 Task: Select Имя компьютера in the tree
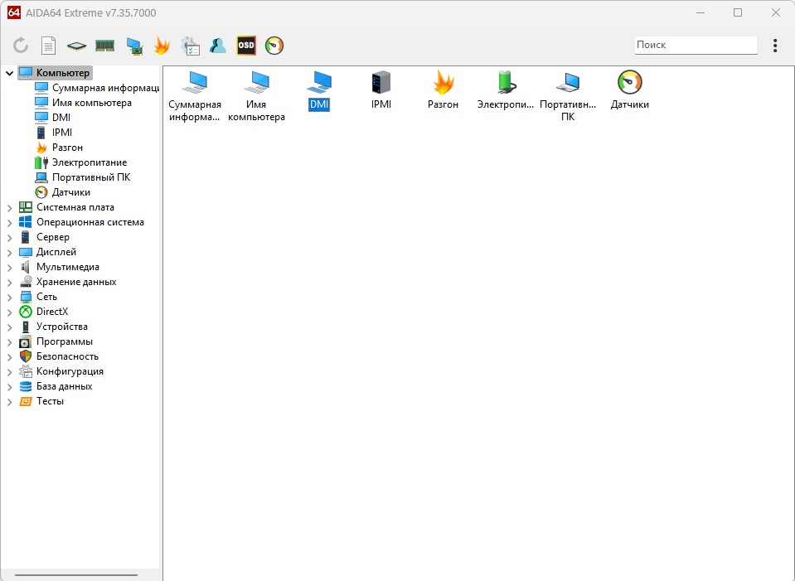(83, 103)
